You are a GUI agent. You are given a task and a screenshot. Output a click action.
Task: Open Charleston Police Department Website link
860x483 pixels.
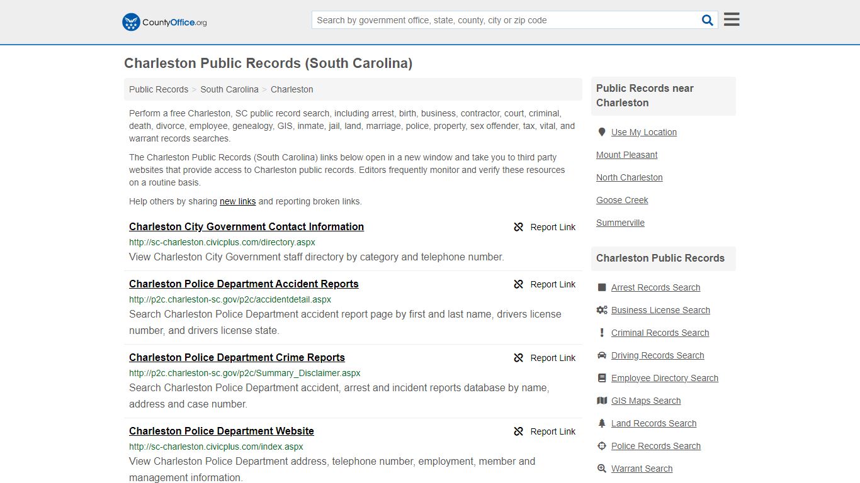(222, 431)
